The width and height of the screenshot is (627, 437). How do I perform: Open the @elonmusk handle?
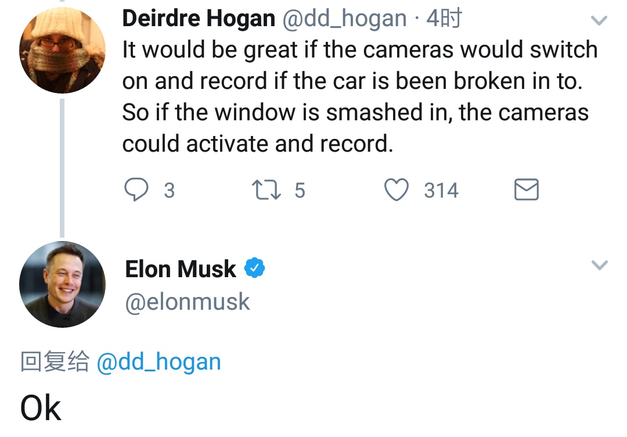(188, 302)
